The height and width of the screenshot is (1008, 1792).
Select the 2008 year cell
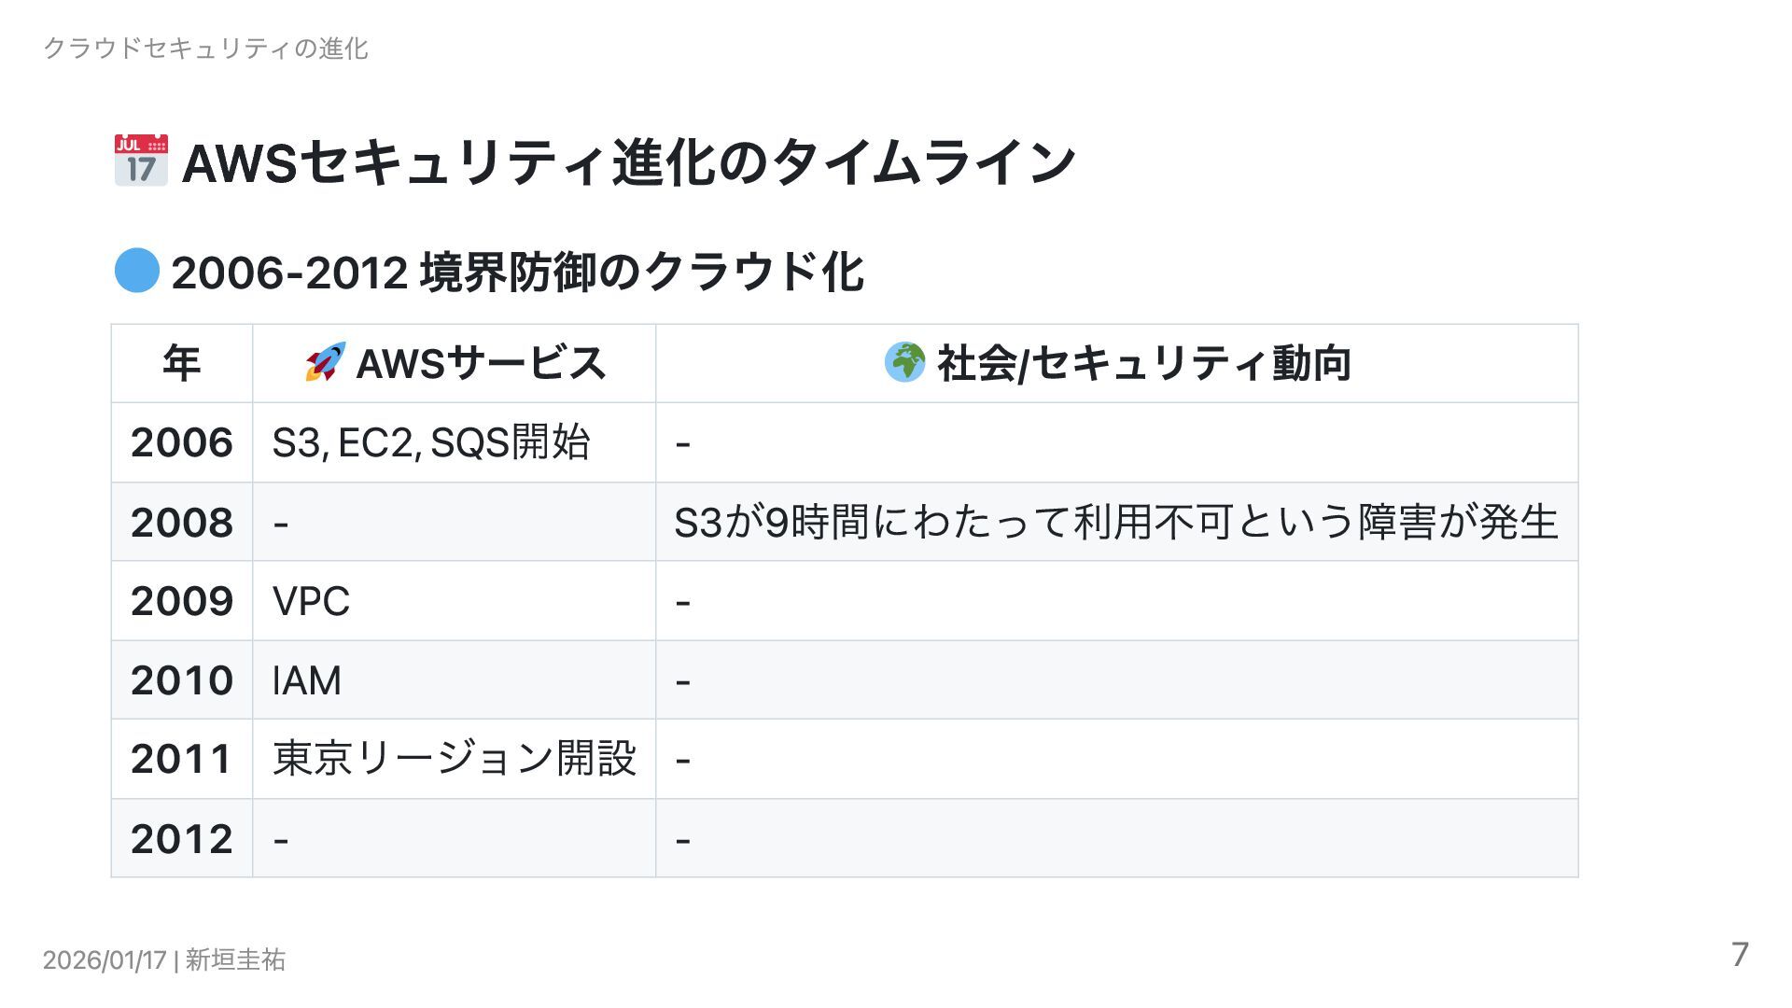[182, 522]
